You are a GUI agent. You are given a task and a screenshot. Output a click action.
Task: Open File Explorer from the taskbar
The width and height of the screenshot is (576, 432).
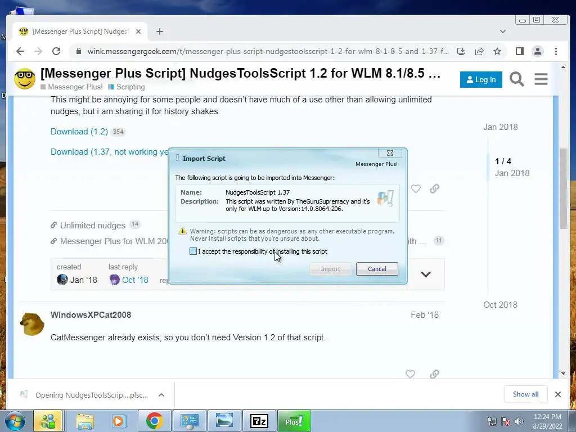pyautogui.click(x=84, y=421)
